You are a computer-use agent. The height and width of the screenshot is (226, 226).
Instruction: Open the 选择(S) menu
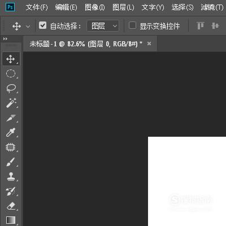[x=182, y=7]
